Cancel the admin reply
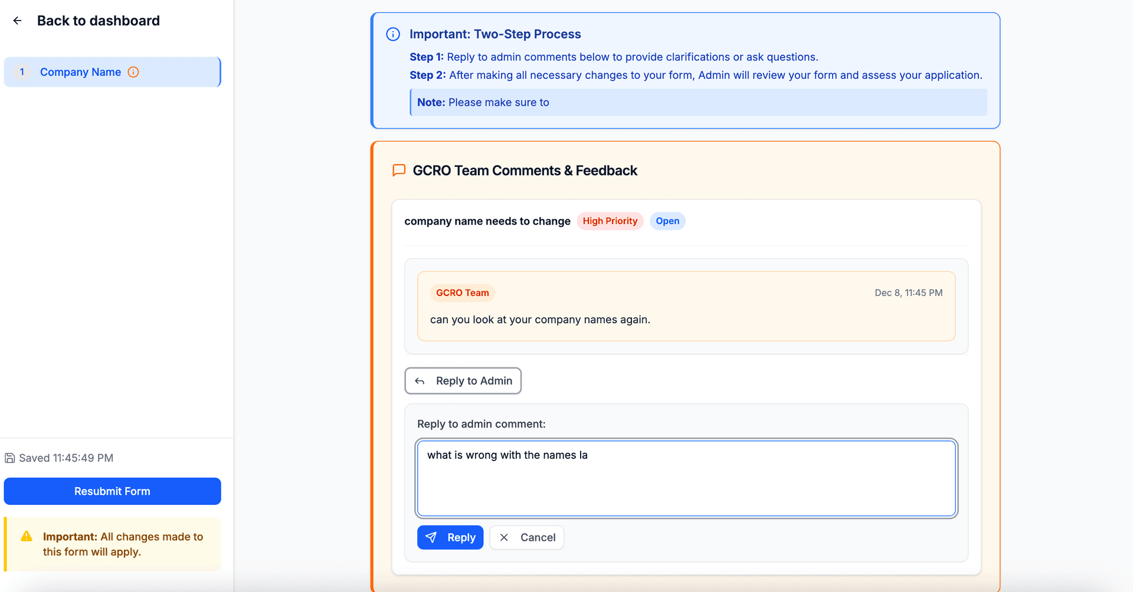1133x592 pixels. click(x=526, y=537)
